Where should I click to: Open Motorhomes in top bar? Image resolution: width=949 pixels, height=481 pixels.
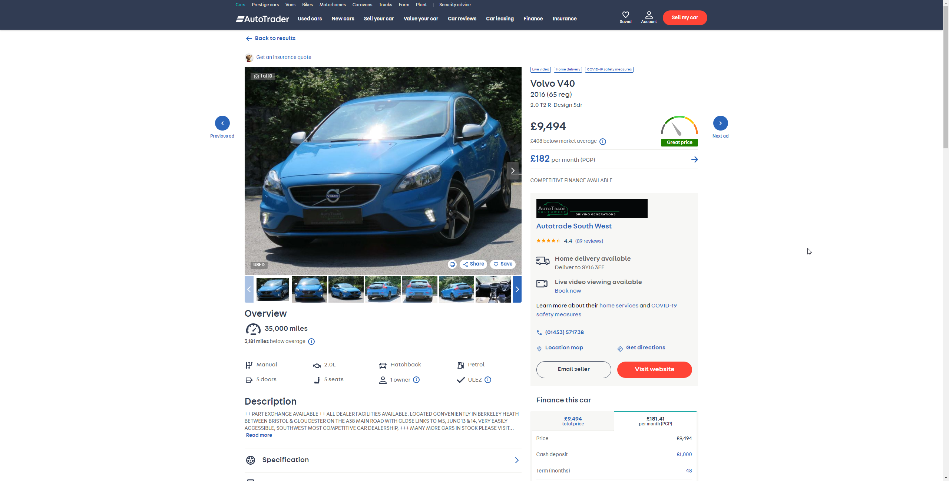click(x=333, y=5)
